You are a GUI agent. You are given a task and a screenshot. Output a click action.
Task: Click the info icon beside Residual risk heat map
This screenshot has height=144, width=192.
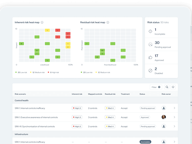(x=108, y=22)
